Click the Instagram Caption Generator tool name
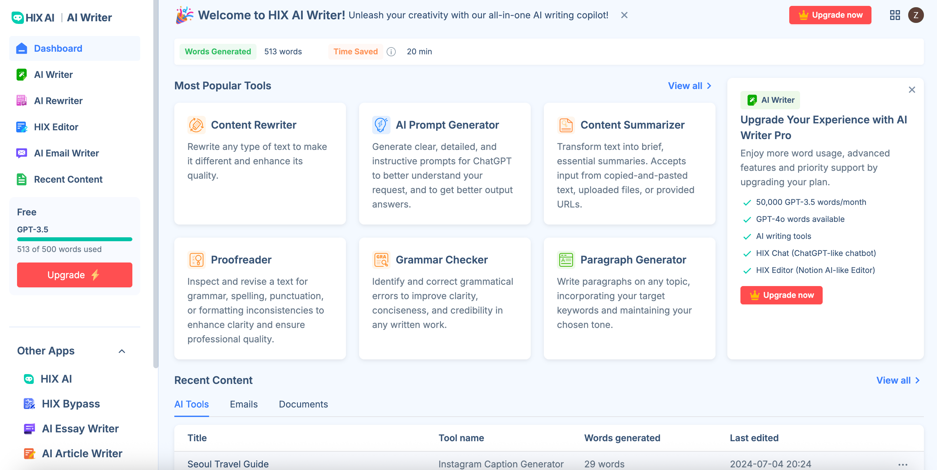The width and height of the screenshot is (937, 470). click(x=501, y=464)
